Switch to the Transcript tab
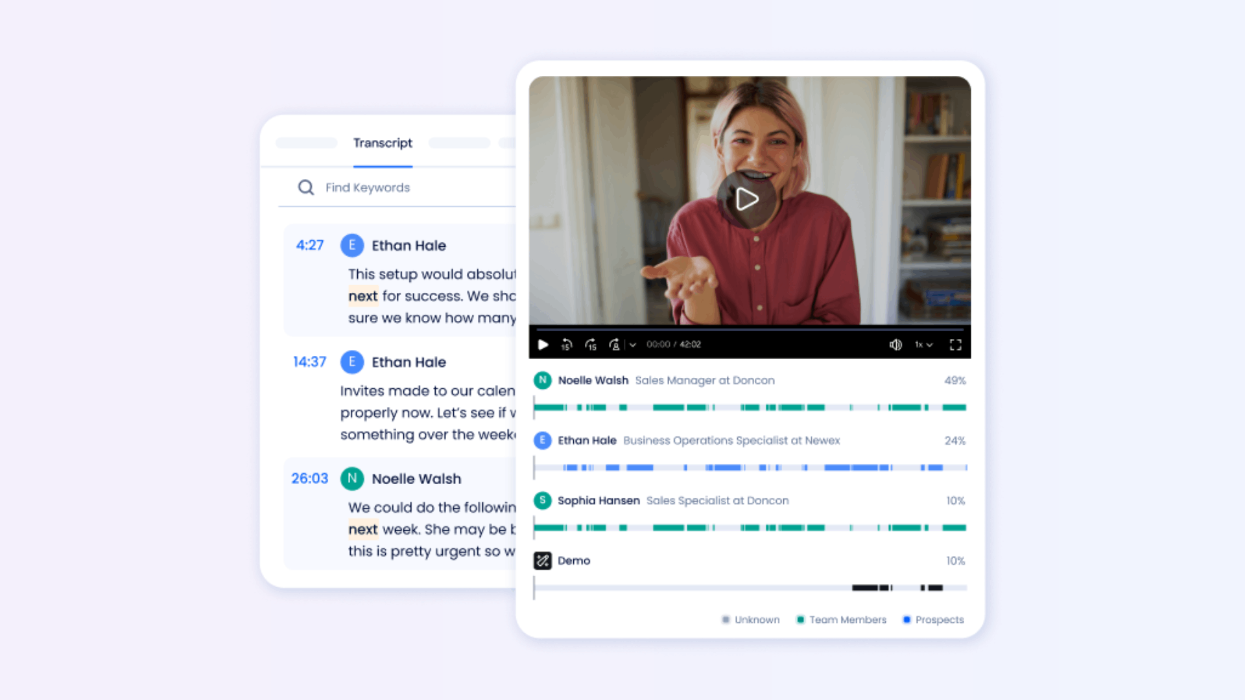Image resolution: width=1245 pixels, height=700 pixels. click(x=383, y=143)
